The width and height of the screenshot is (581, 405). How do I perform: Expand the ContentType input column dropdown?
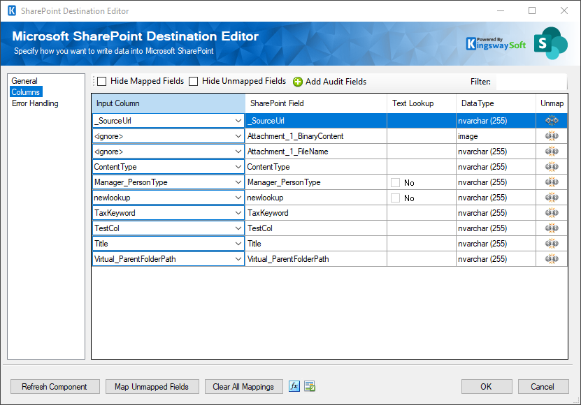238,167
